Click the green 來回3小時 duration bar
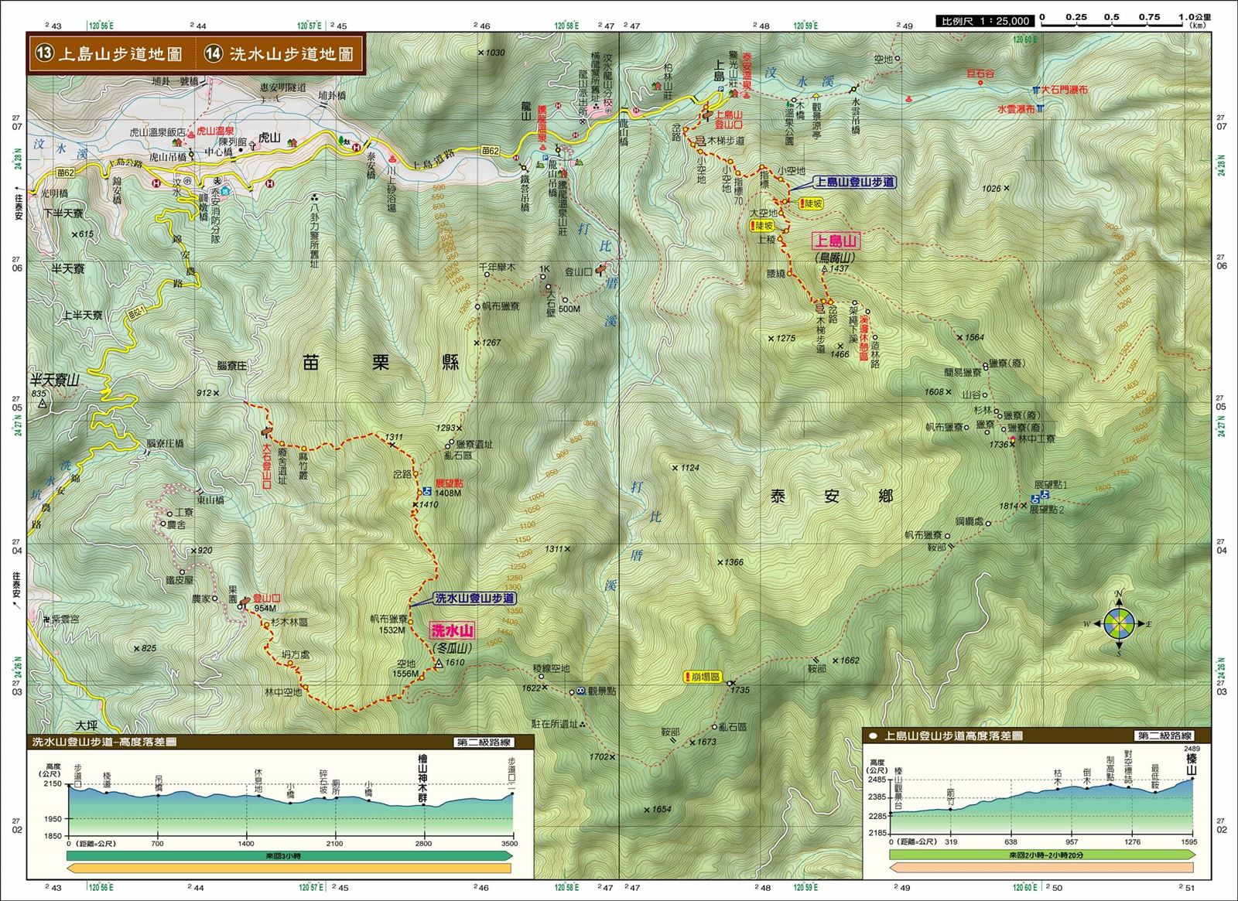1238x901 pixels. [289, 855]
